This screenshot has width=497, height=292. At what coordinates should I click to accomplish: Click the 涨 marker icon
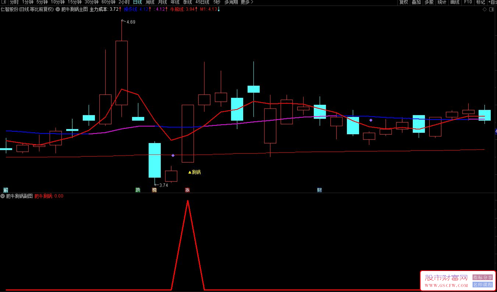tap(187, 190)
